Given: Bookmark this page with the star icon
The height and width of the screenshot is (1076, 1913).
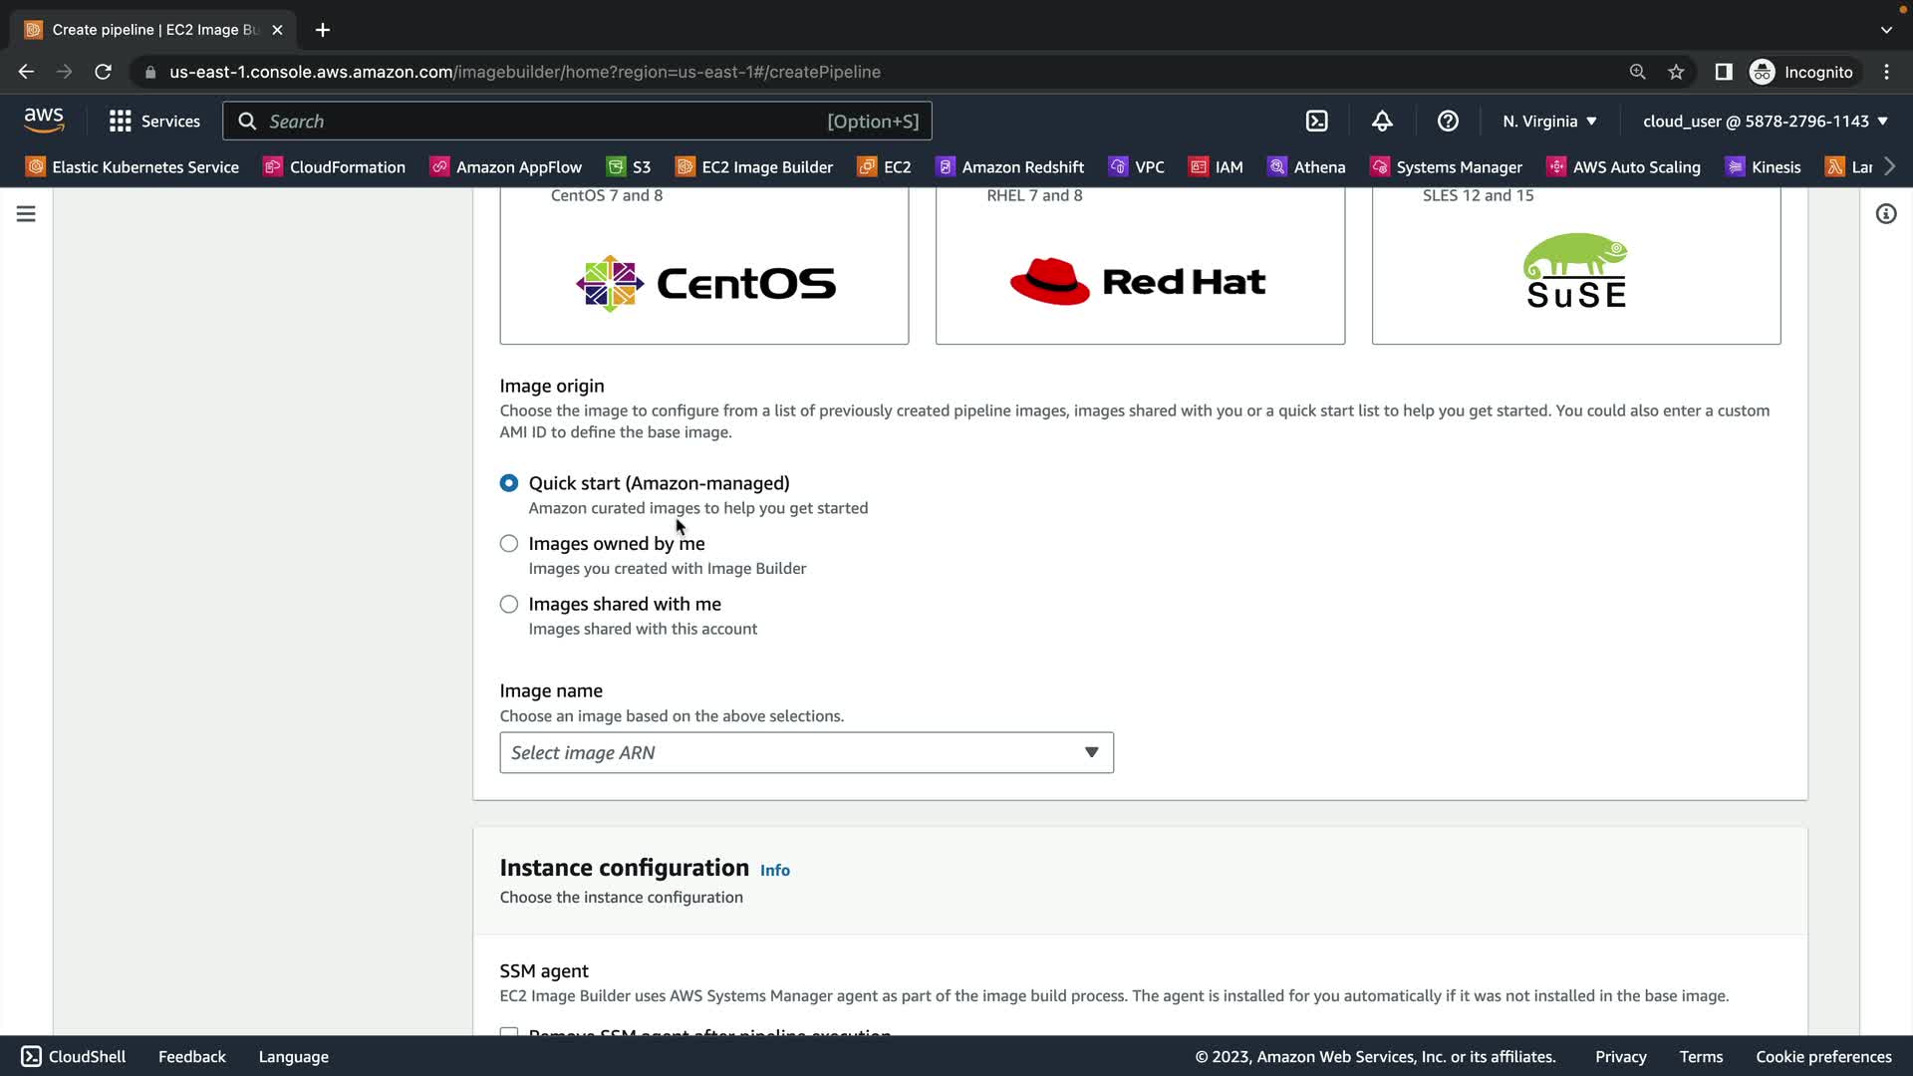Looking at the screenshot, I should pyautogui.click(x=1676, y=72).
